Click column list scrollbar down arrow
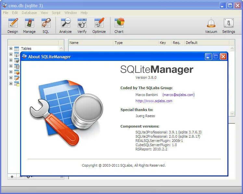 232,113
